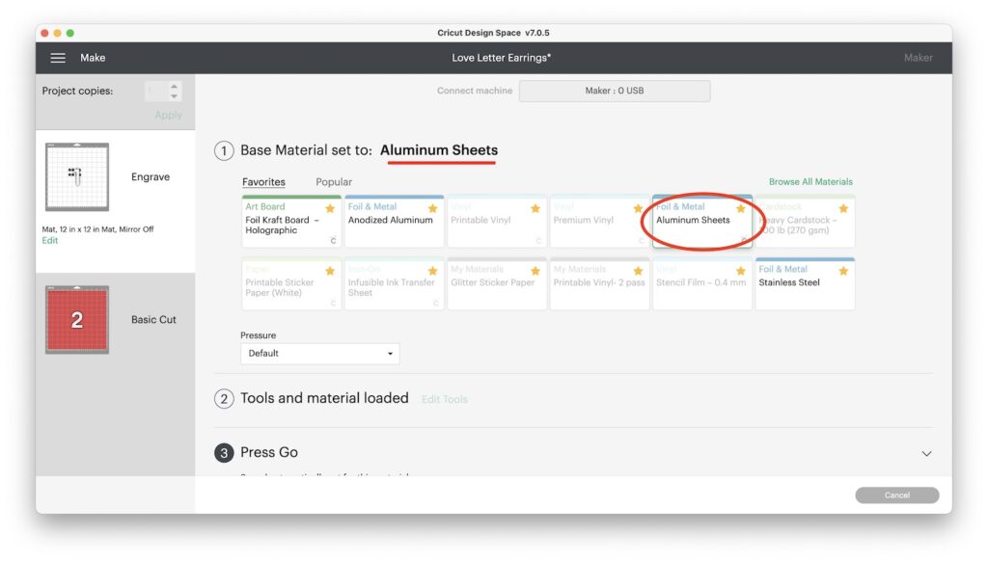
Task: Choose the Heavy Cardstock material card
Action: [805, 222]
